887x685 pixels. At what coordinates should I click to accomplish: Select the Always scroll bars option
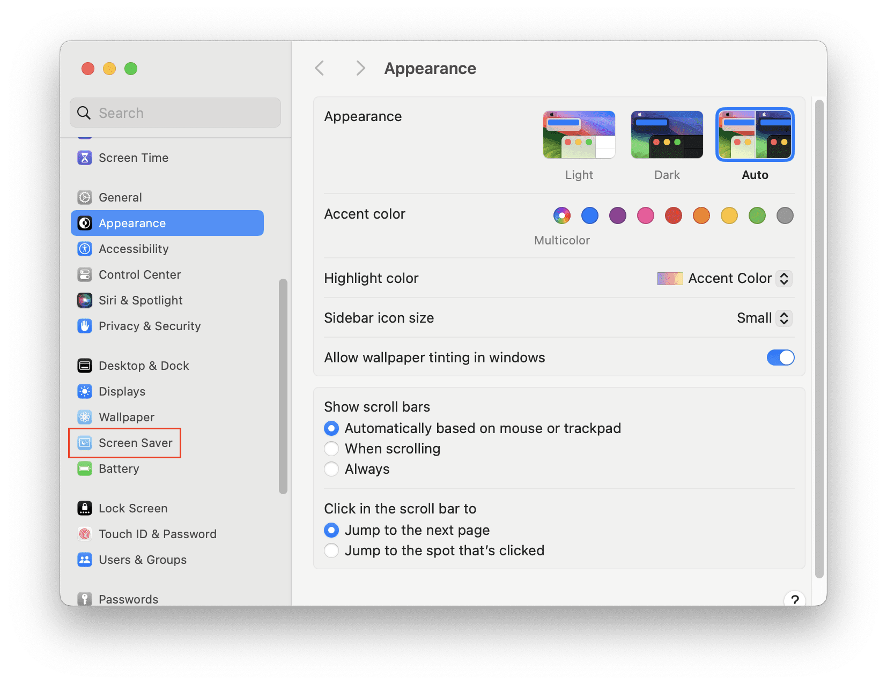click(331, 469)
